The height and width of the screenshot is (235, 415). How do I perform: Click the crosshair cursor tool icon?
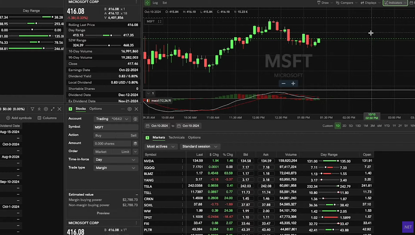(x=147, y=3)
